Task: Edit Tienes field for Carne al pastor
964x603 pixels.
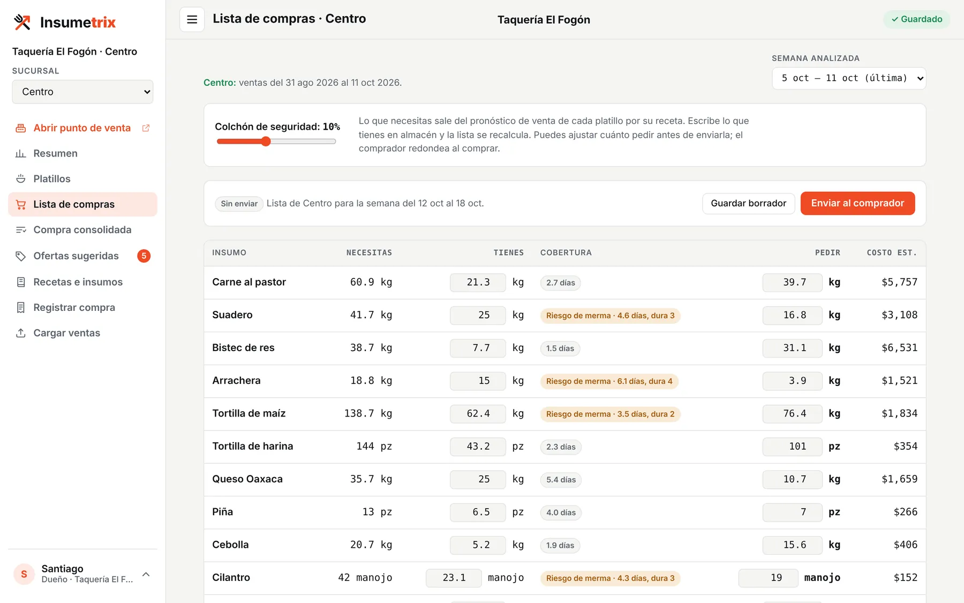Action: (x=478, y=282)
